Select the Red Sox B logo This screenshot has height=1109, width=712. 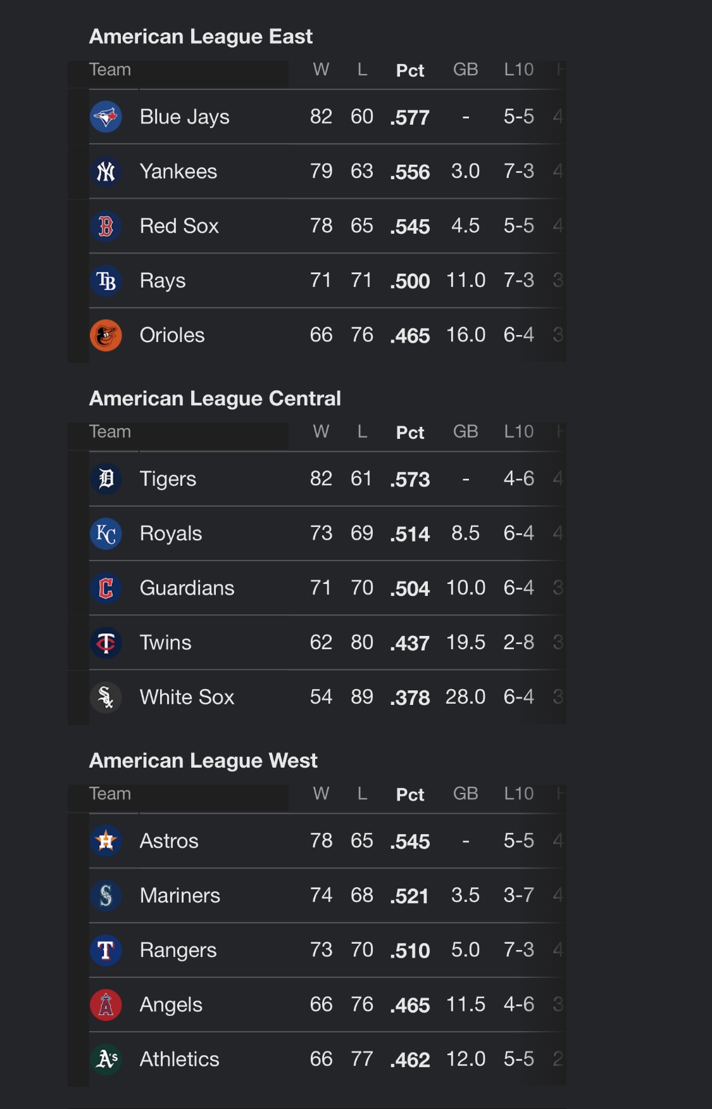[106, 226]
